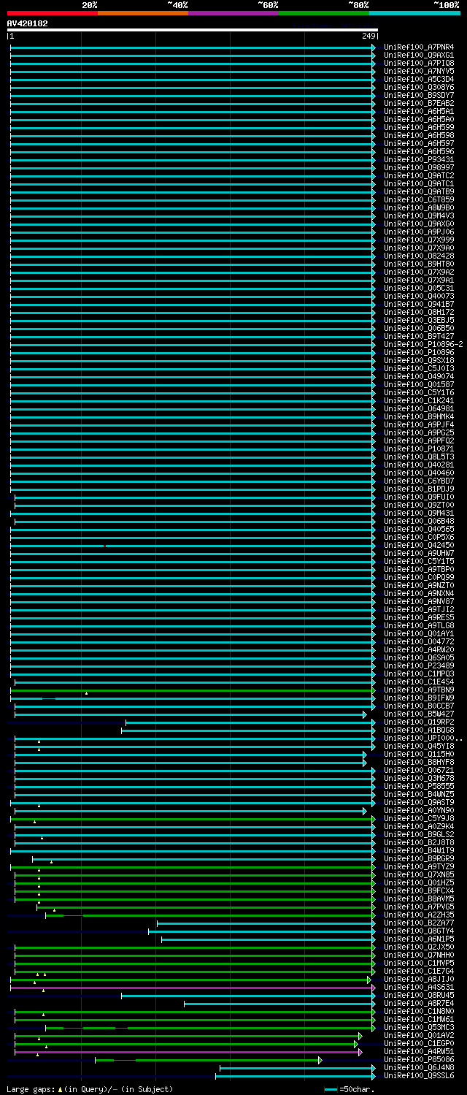Select the query name AV420182
The width and height of the screenshot is (467, 1095).
pyautogui.click(x=28, y=23)
